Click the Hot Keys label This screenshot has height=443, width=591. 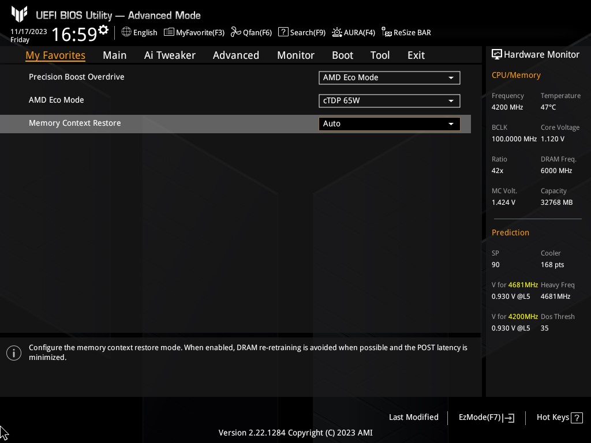pyautogui.click(x=552, y=417)
